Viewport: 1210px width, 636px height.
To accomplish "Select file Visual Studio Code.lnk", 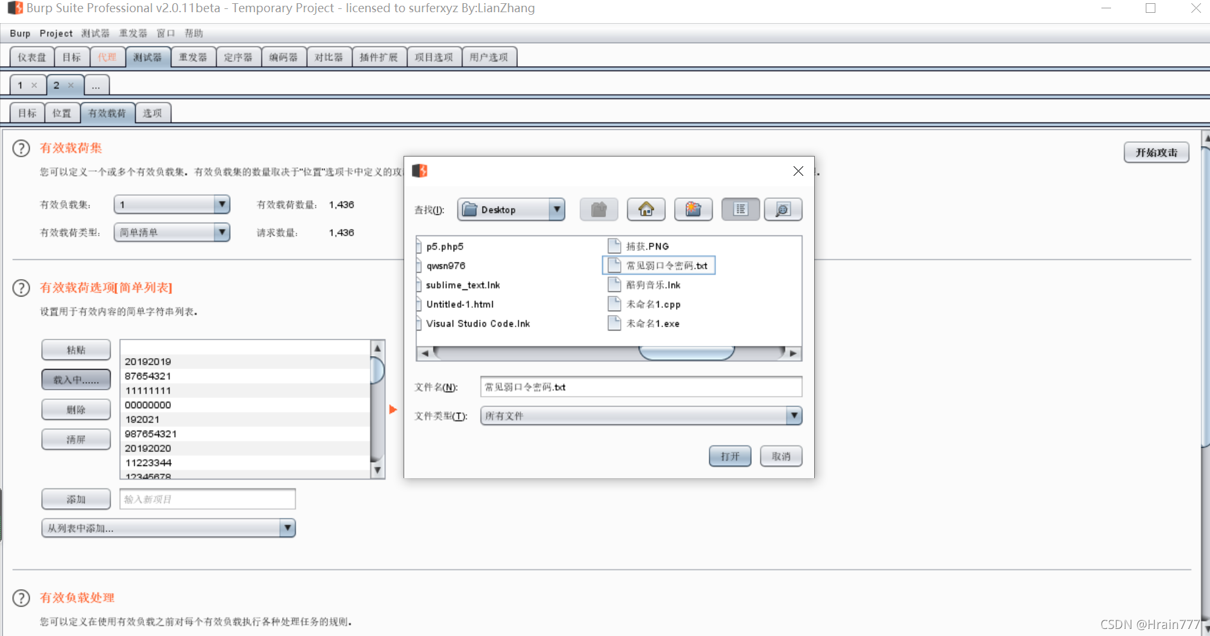I will pyautogui.click(x=477, y=323).
